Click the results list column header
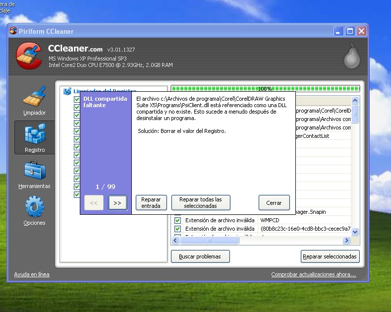Screen dimensions: 391x312 (x=323, y=101)
